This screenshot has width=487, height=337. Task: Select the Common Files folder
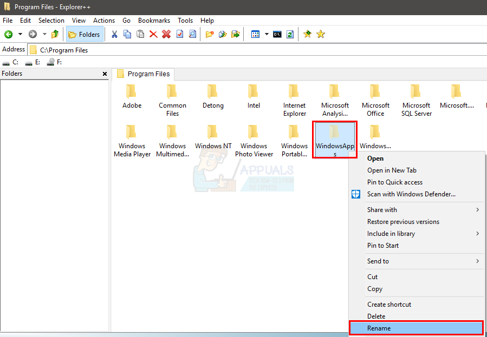(x=172, y=101)
